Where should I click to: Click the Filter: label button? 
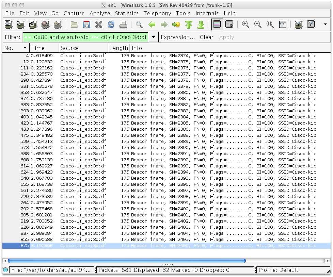point(13,37)
